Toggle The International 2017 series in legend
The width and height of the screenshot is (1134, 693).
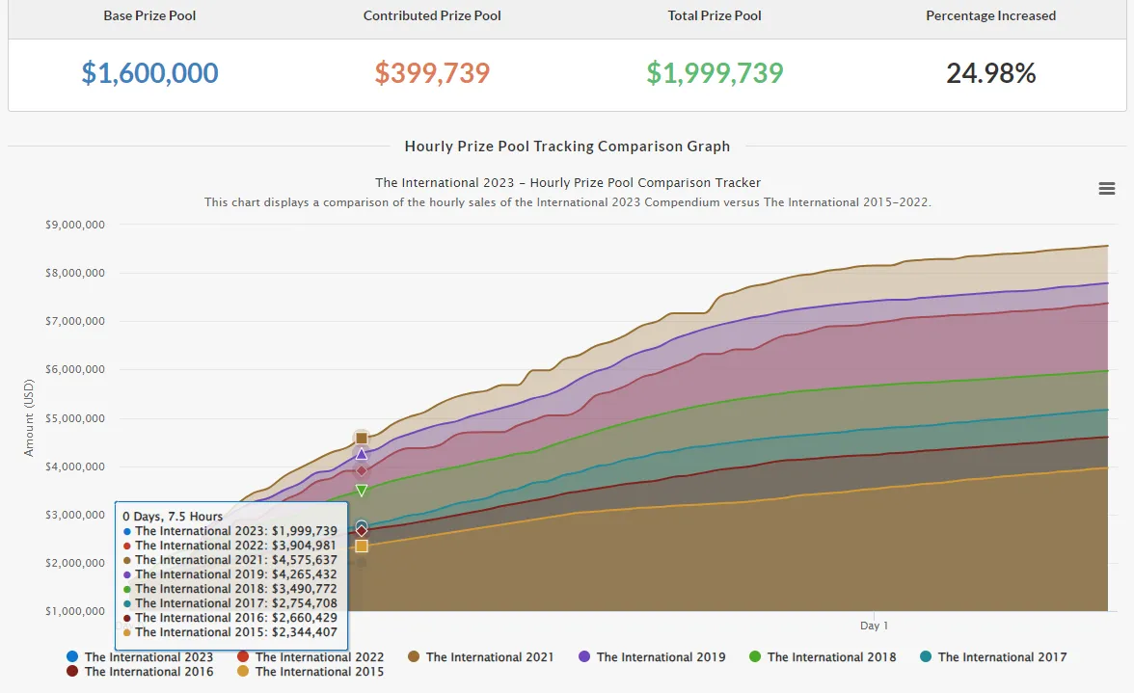point(993,657)
